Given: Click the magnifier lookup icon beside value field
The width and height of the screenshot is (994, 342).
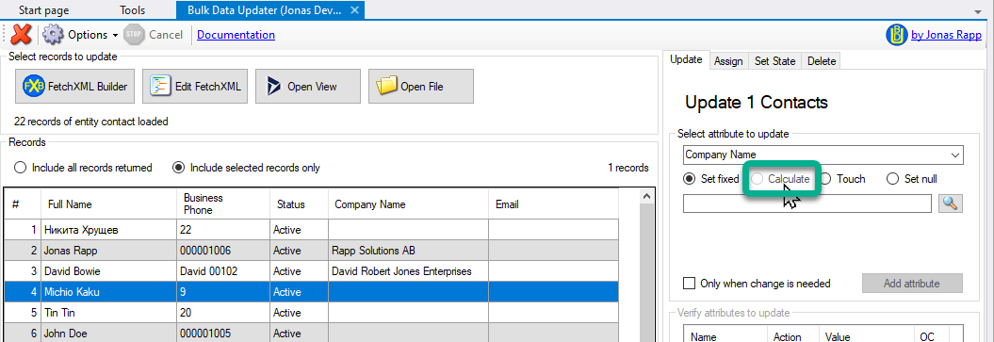Looking at the screenshot, I should pyautogui.click(x=951, y=204).
